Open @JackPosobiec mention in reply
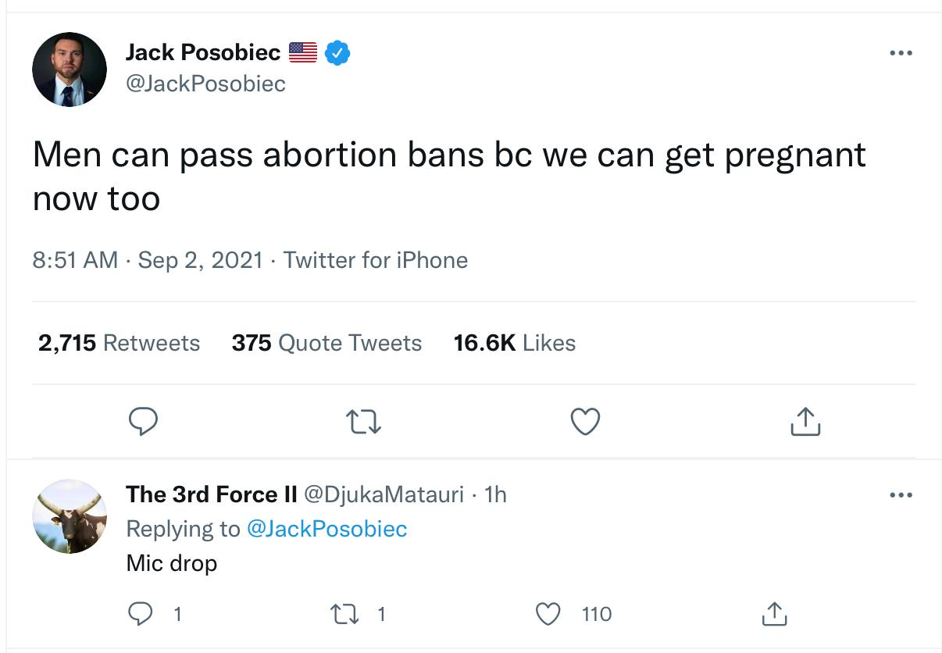942x653 pixels. click(x=326, y=529)
